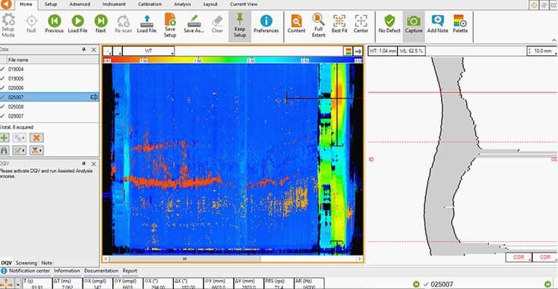
Task: Switch to the Screening panel tab
Action: [x=27, y=263]
